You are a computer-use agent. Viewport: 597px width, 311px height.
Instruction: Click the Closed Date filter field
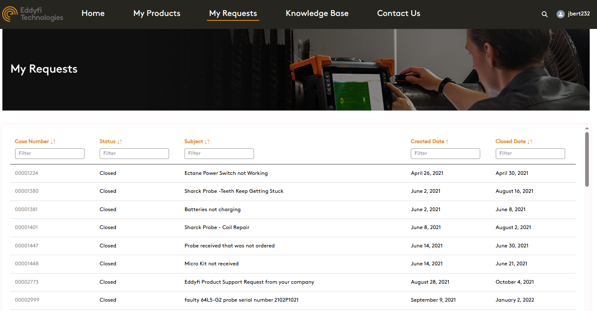pyautogui.click(x=530, y=154)
